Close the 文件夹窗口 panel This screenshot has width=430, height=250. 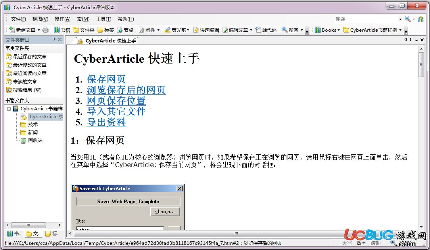coord(60,40)
